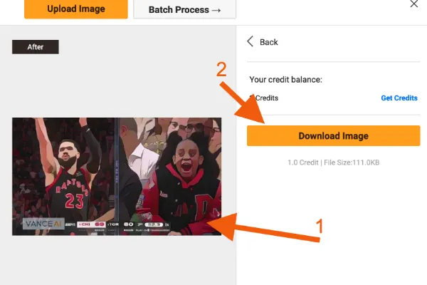Go back using the Back chevron icon
Viewport: 427px width, 285px height.
(251, 42)
